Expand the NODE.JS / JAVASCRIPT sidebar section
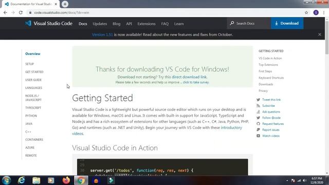329x185 pixels. 33,98
